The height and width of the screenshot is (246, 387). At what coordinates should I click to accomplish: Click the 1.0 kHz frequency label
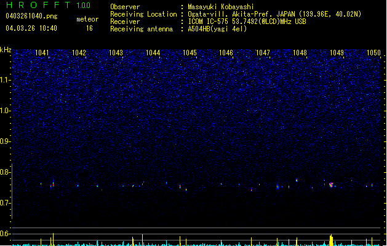(x=6, y=111)
